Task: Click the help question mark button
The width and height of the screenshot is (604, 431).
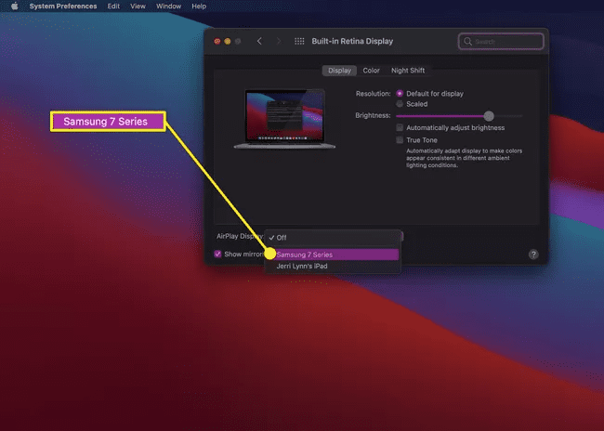Action: 533,254
